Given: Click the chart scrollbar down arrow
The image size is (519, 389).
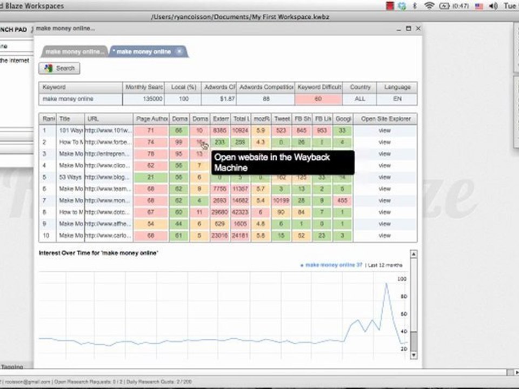Looking at the screenshot, I should tap(414, 356).
